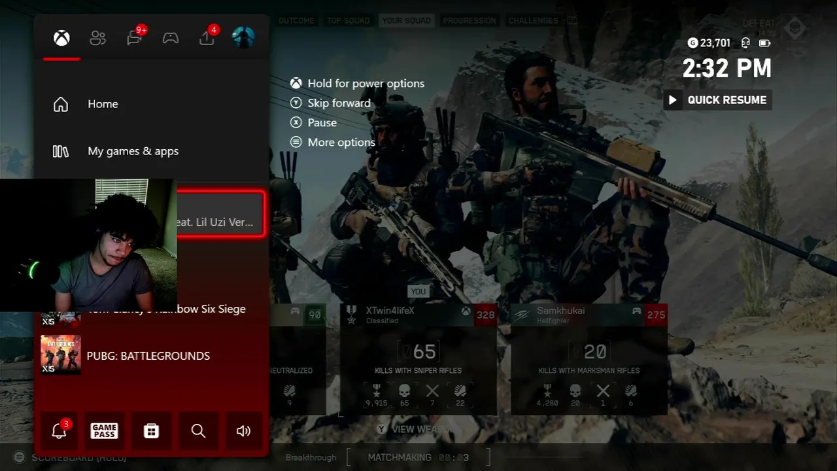837x471 pixels.
Task: Switch to game's PROGRESSION tab
Action: click(471, 21)
